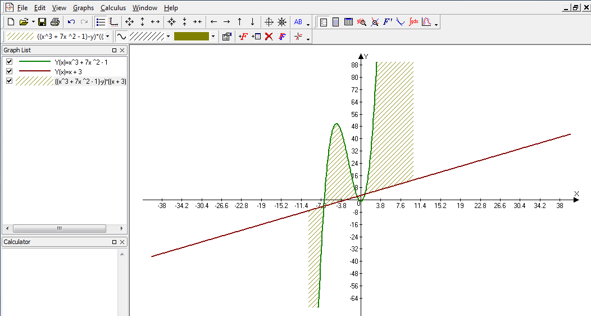
Task: Expand the view toolbar overflow arrow
Action: coord(308,25)
